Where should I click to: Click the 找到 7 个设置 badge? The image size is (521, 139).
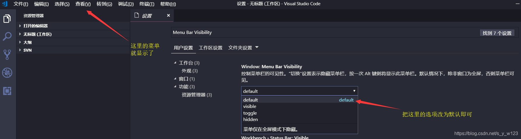(x=497, y=33)
